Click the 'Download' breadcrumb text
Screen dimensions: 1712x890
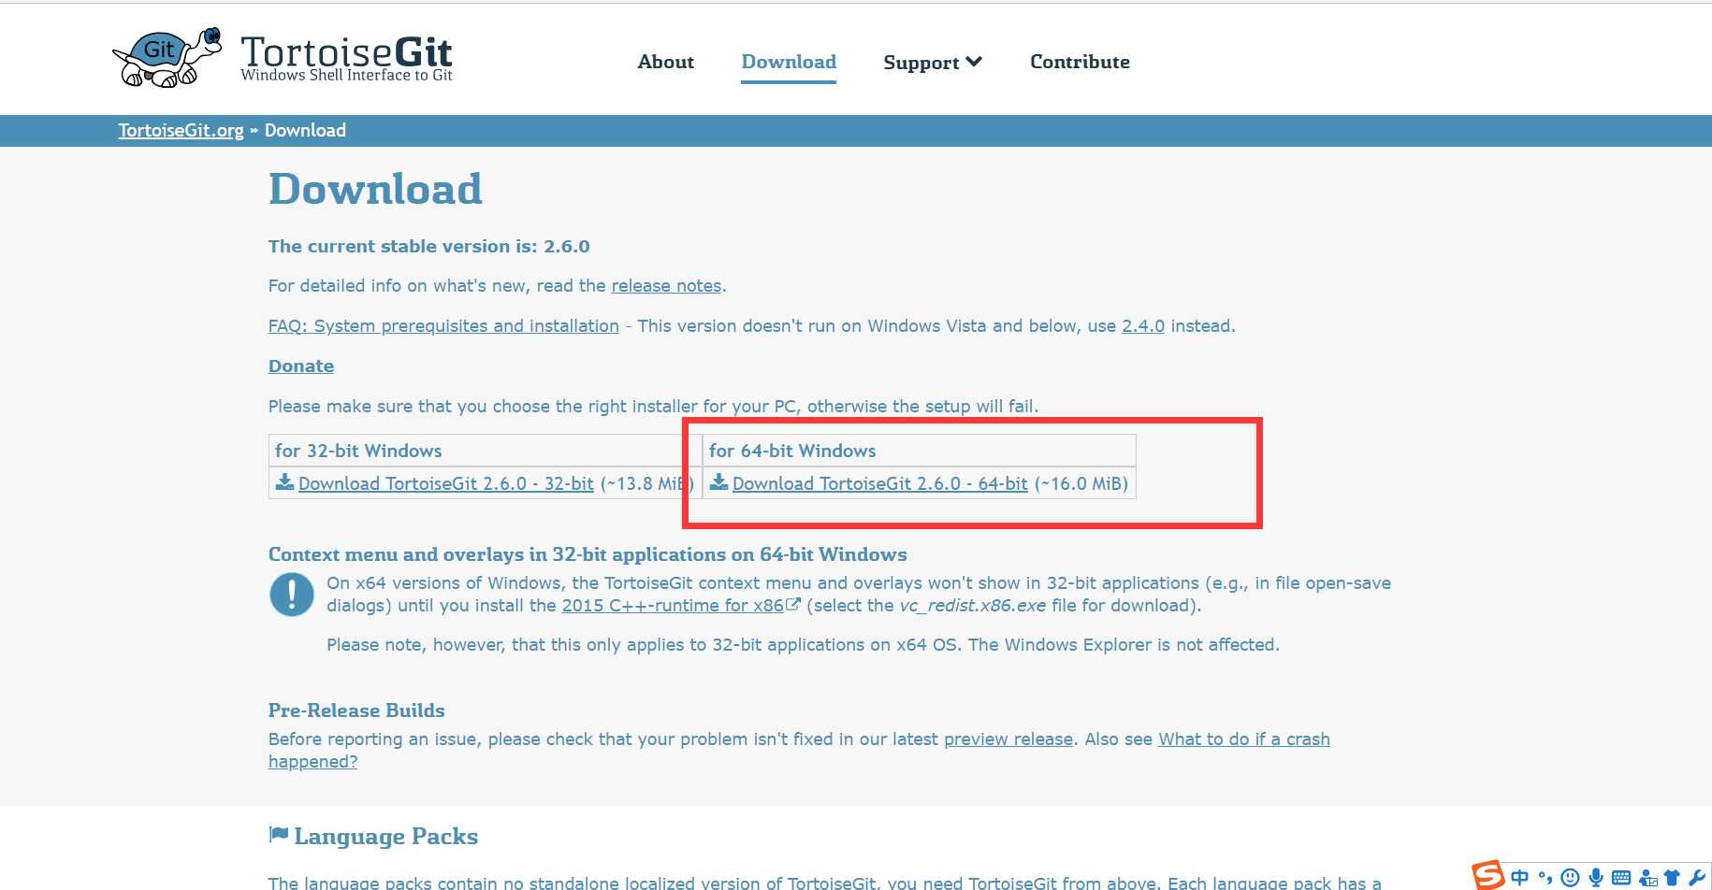click(305, 130)
